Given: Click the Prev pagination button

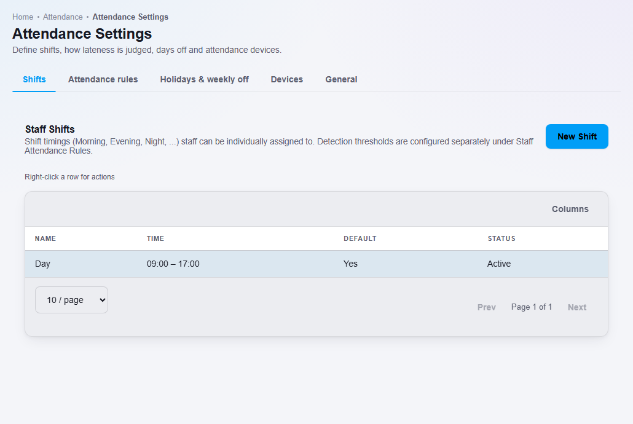Looking at the screenshot, I should [487, 307].
